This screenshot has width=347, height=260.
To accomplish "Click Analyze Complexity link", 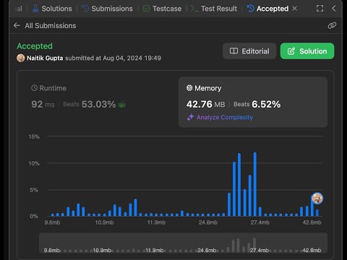I will (x=225, y=117).
